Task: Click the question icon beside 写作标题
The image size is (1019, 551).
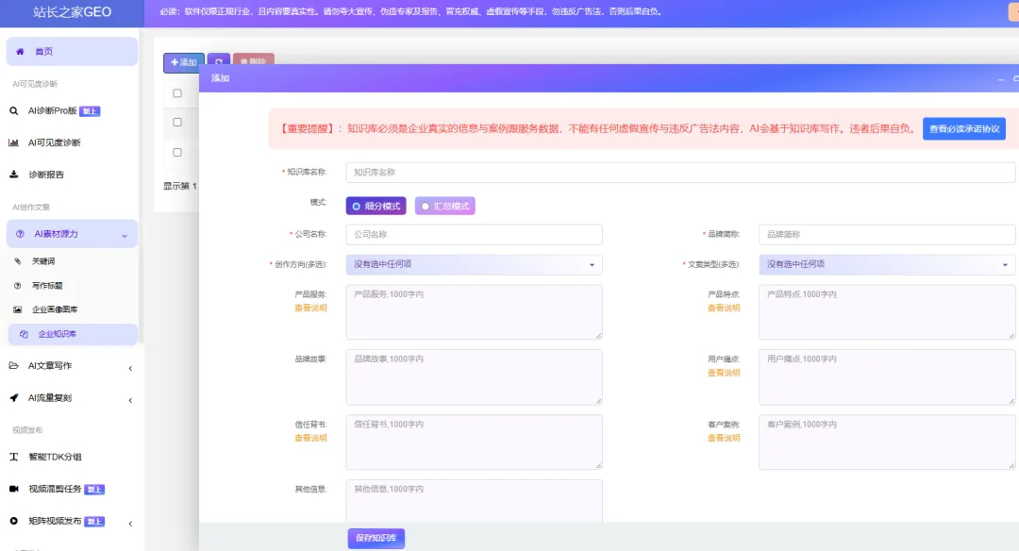Action: 18,285
